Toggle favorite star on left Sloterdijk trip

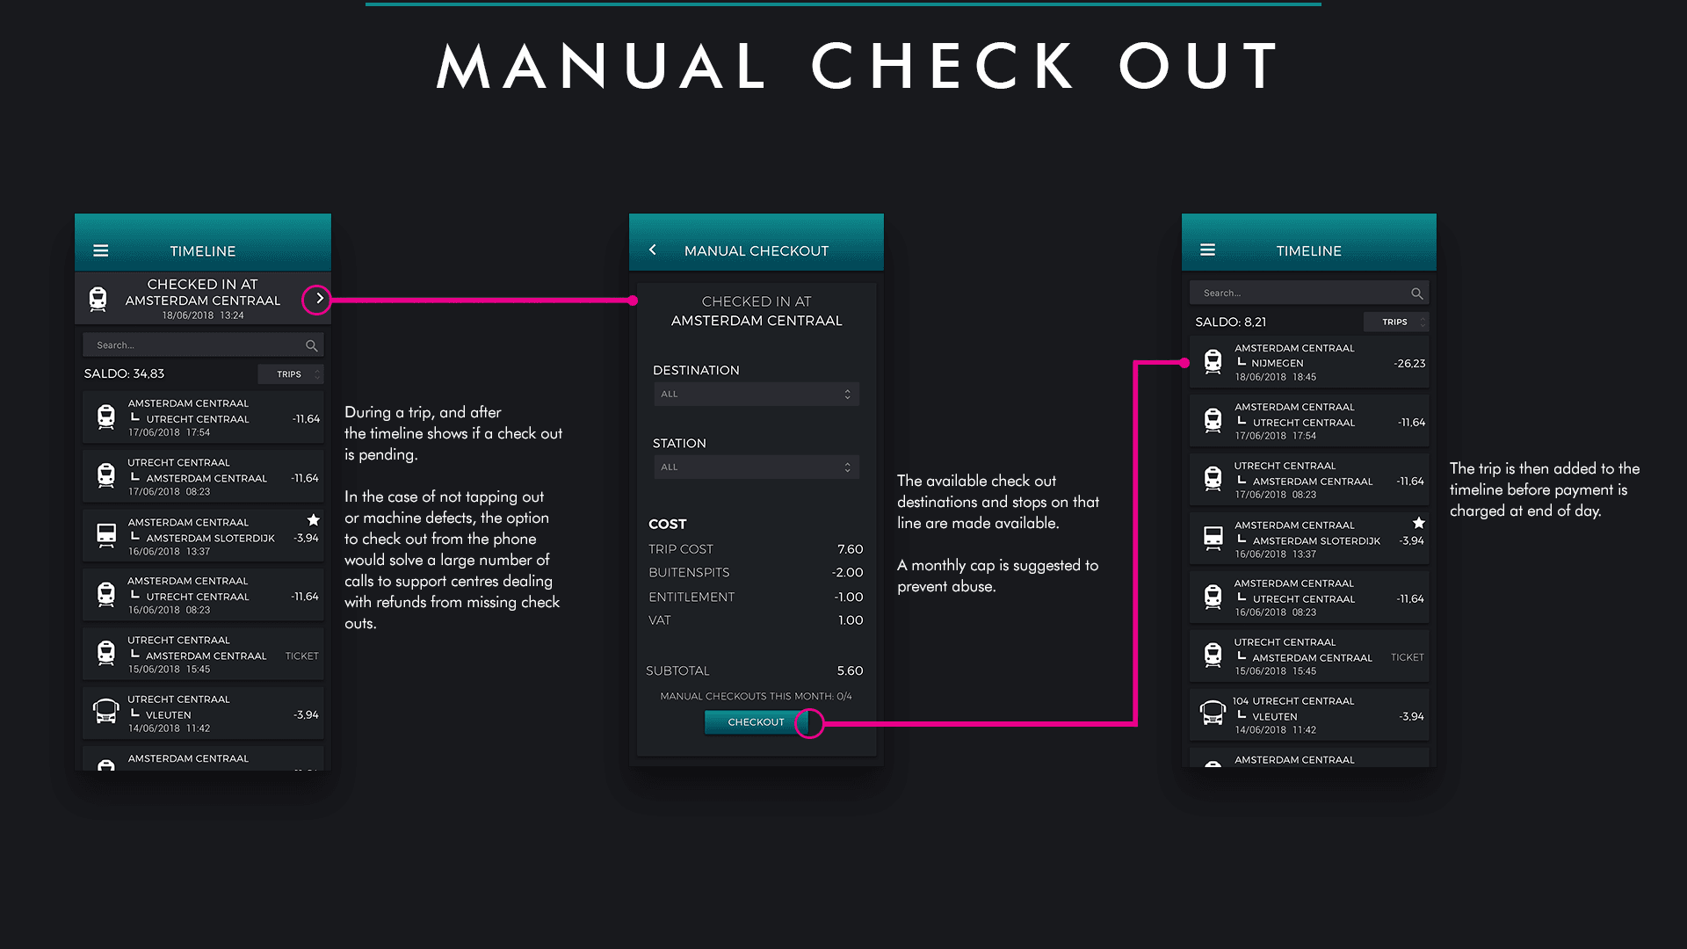coord(313,520)
